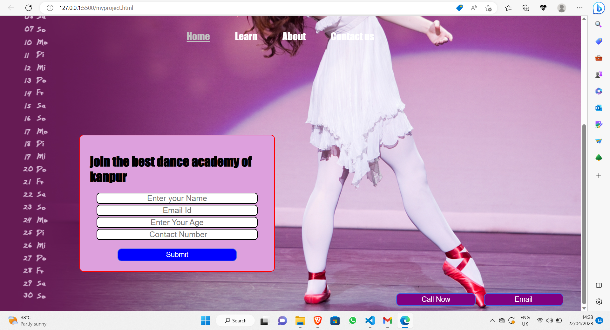View site information icon in address bar

click(x=50, y=8)
